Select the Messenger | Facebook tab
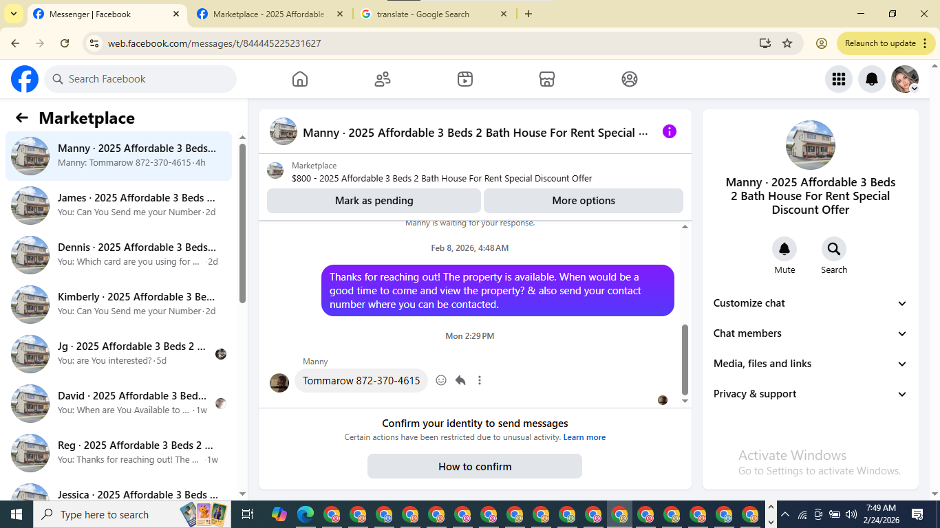This screenshot has width=940, height=528. tap(107, 14)
